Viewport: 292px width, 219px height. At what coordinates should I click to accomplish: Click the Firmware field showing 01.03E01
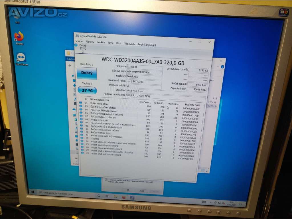(x=145, y=67)
